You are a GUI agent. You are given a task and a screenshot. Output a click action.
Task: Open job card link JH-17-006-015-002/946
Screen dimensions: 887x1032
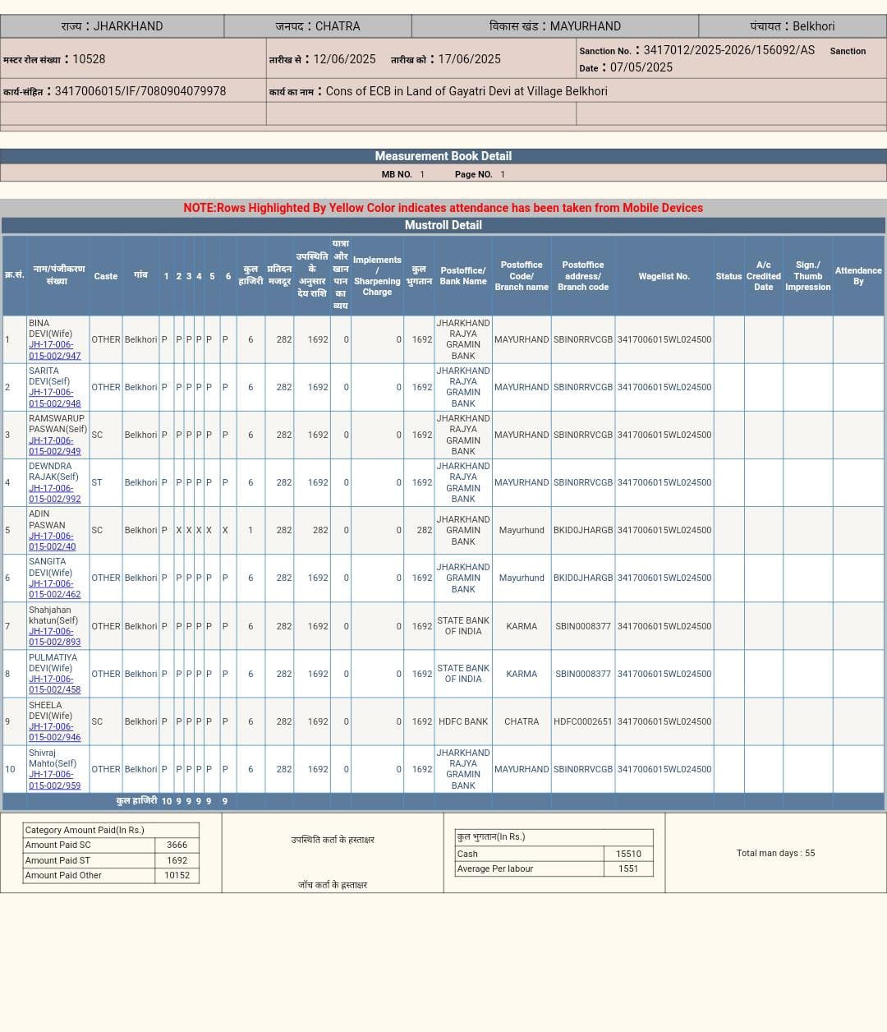coord(54,732)
